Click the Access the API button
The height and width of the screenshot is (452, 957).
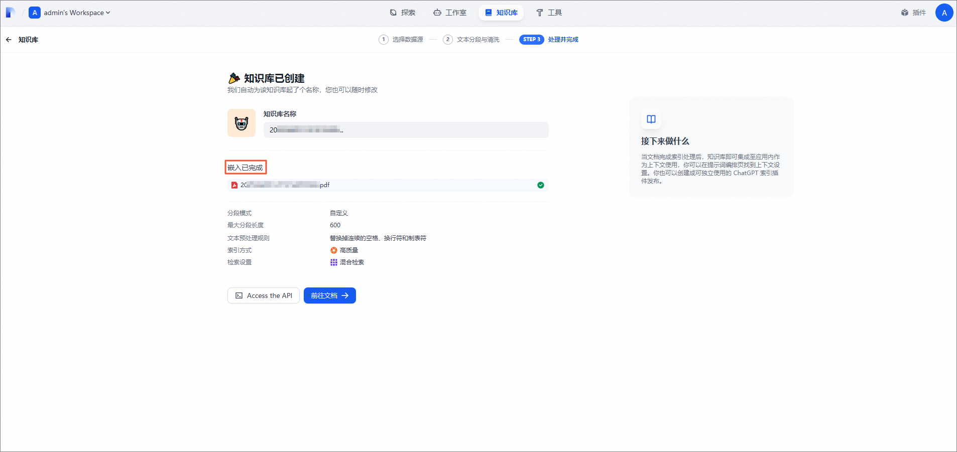click(x=264, y=295)
